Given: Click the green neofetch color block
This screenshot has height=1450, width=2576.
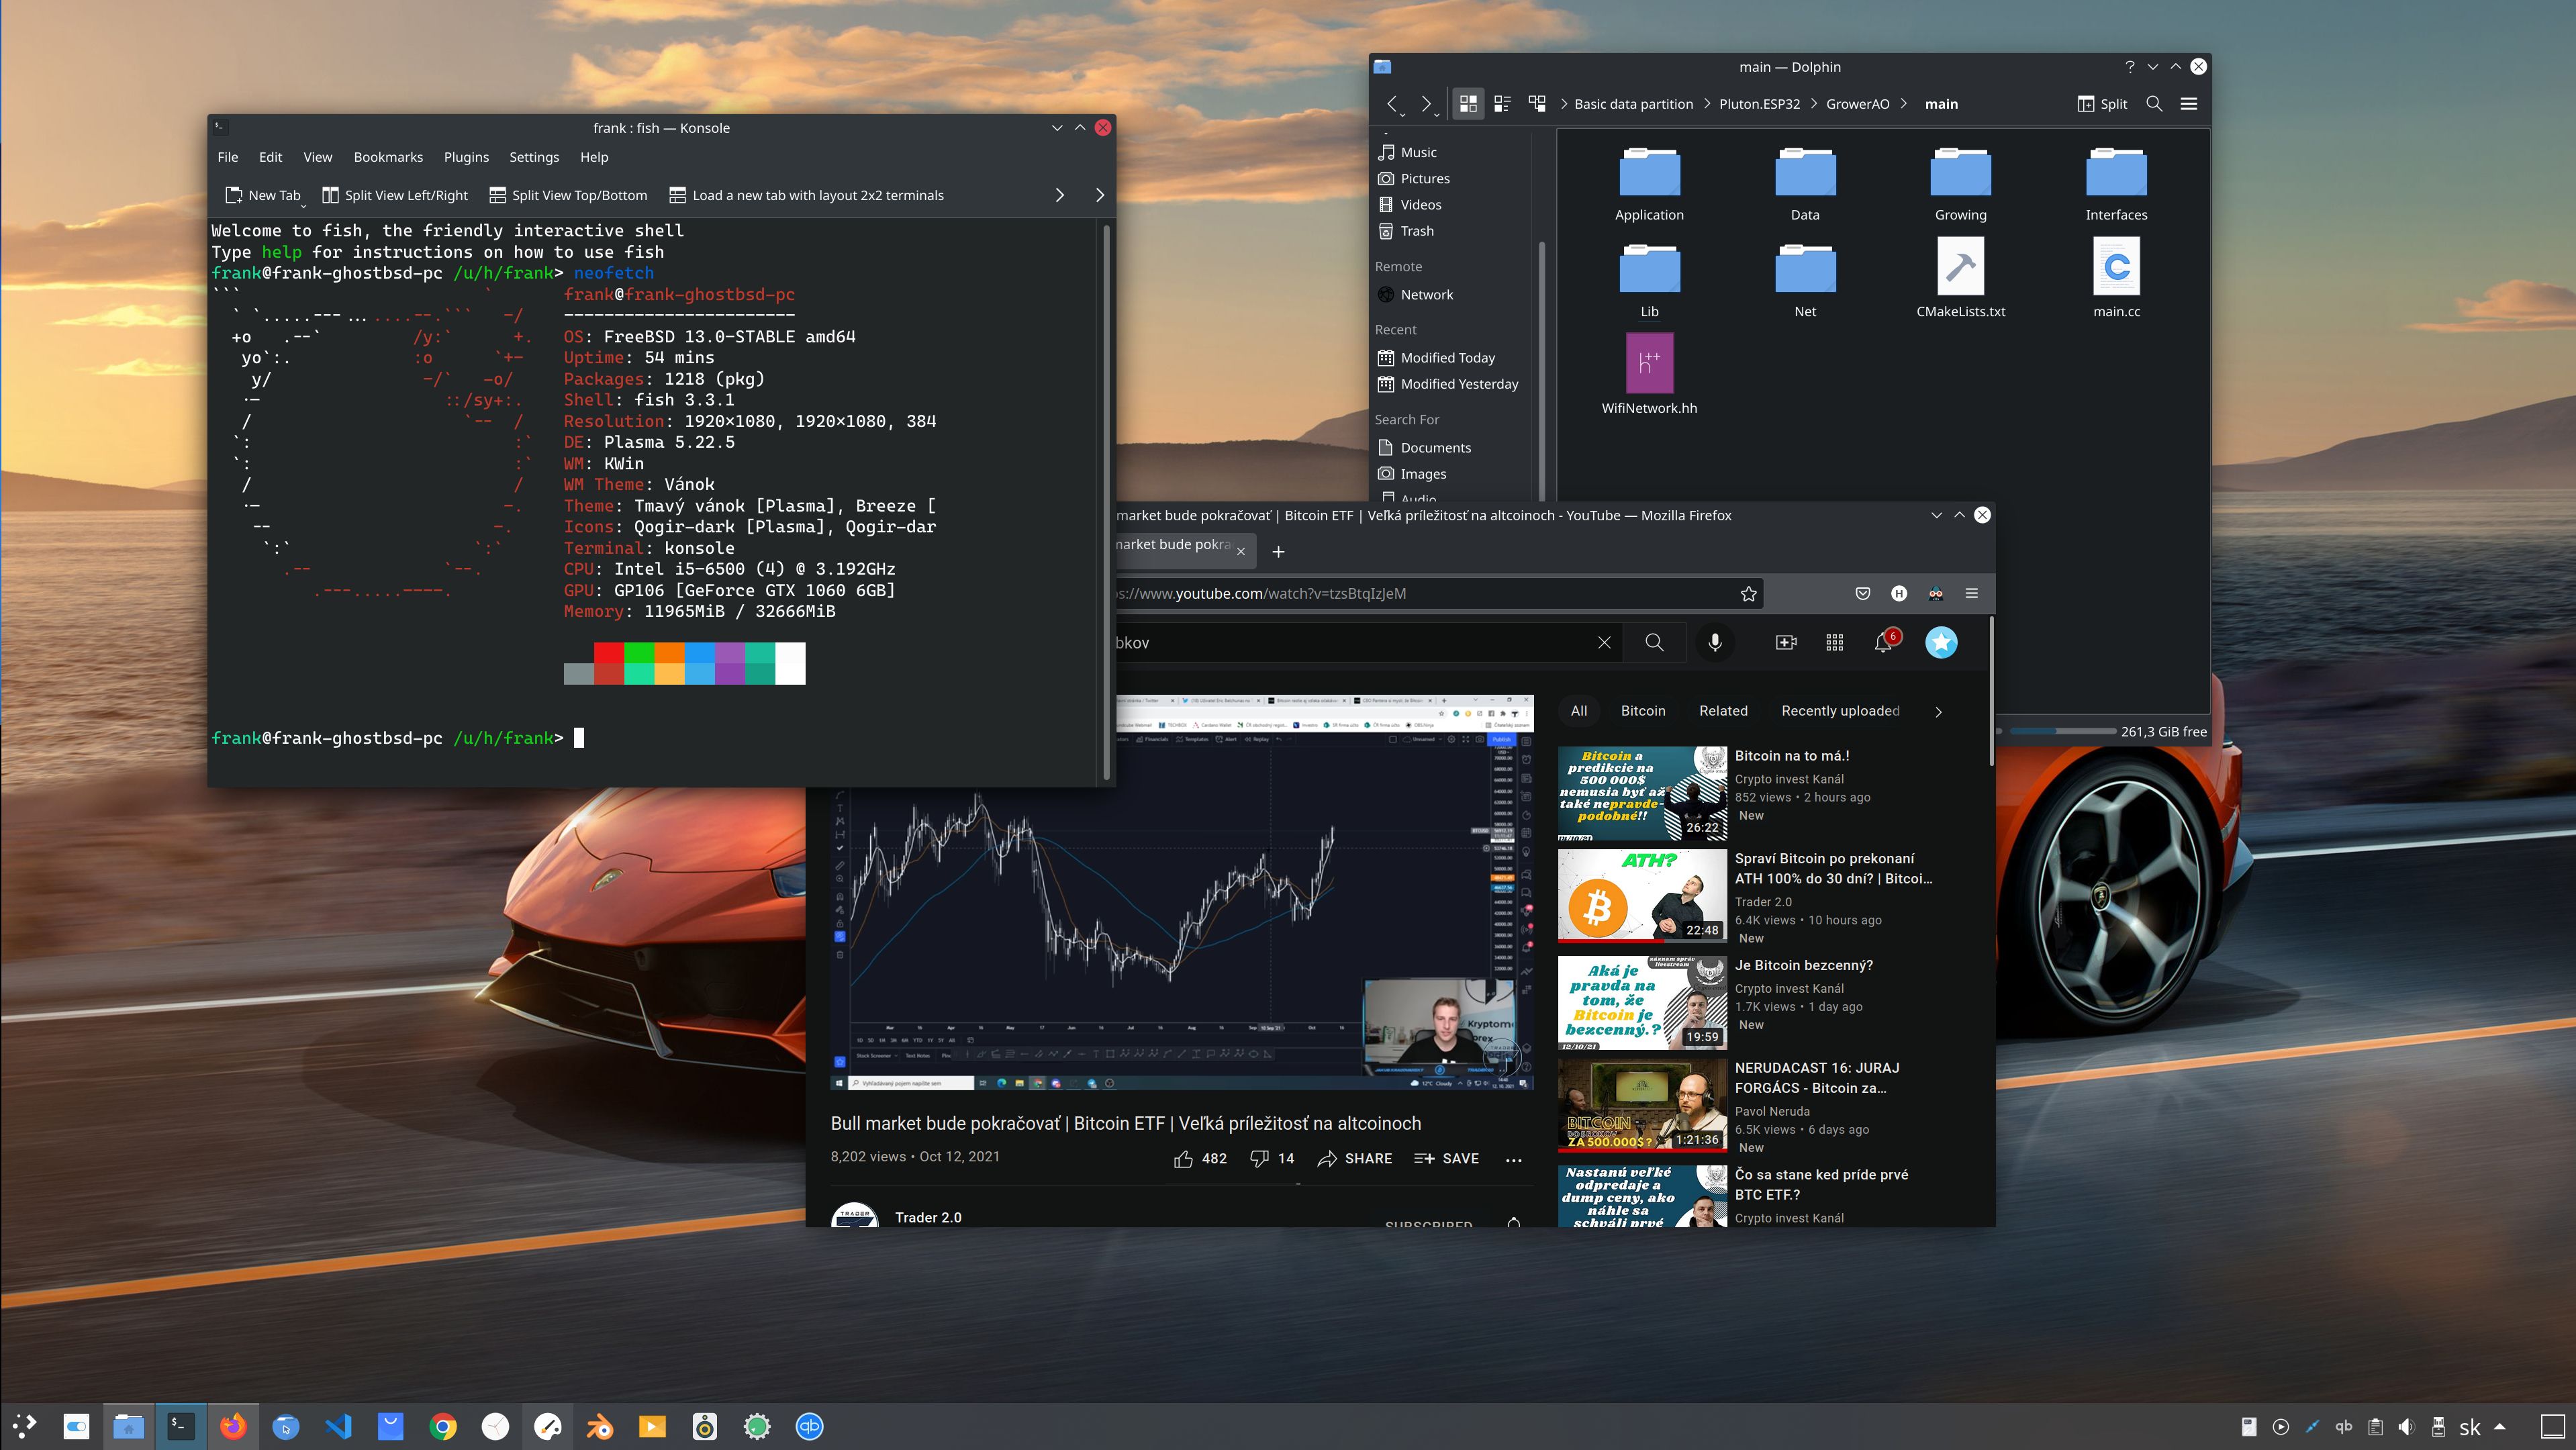Looking at the screenshot, I should 638,653.
